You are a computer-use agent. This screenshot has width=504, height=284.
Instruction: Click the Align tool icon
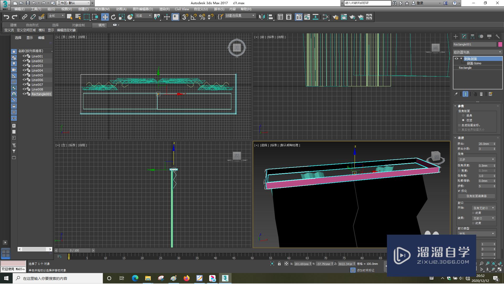point(270,17)
